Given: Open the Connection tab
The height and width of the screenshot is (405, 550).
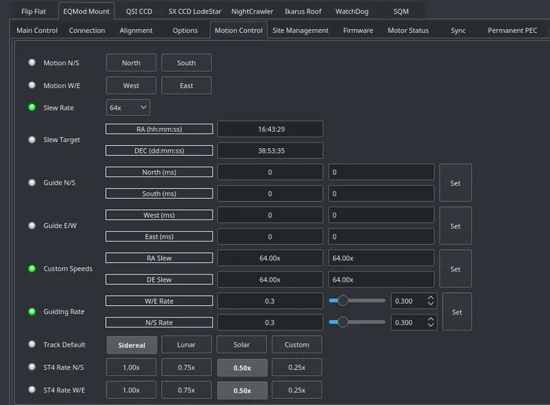Looking at the screenshot, I should (x=87, y=31).
